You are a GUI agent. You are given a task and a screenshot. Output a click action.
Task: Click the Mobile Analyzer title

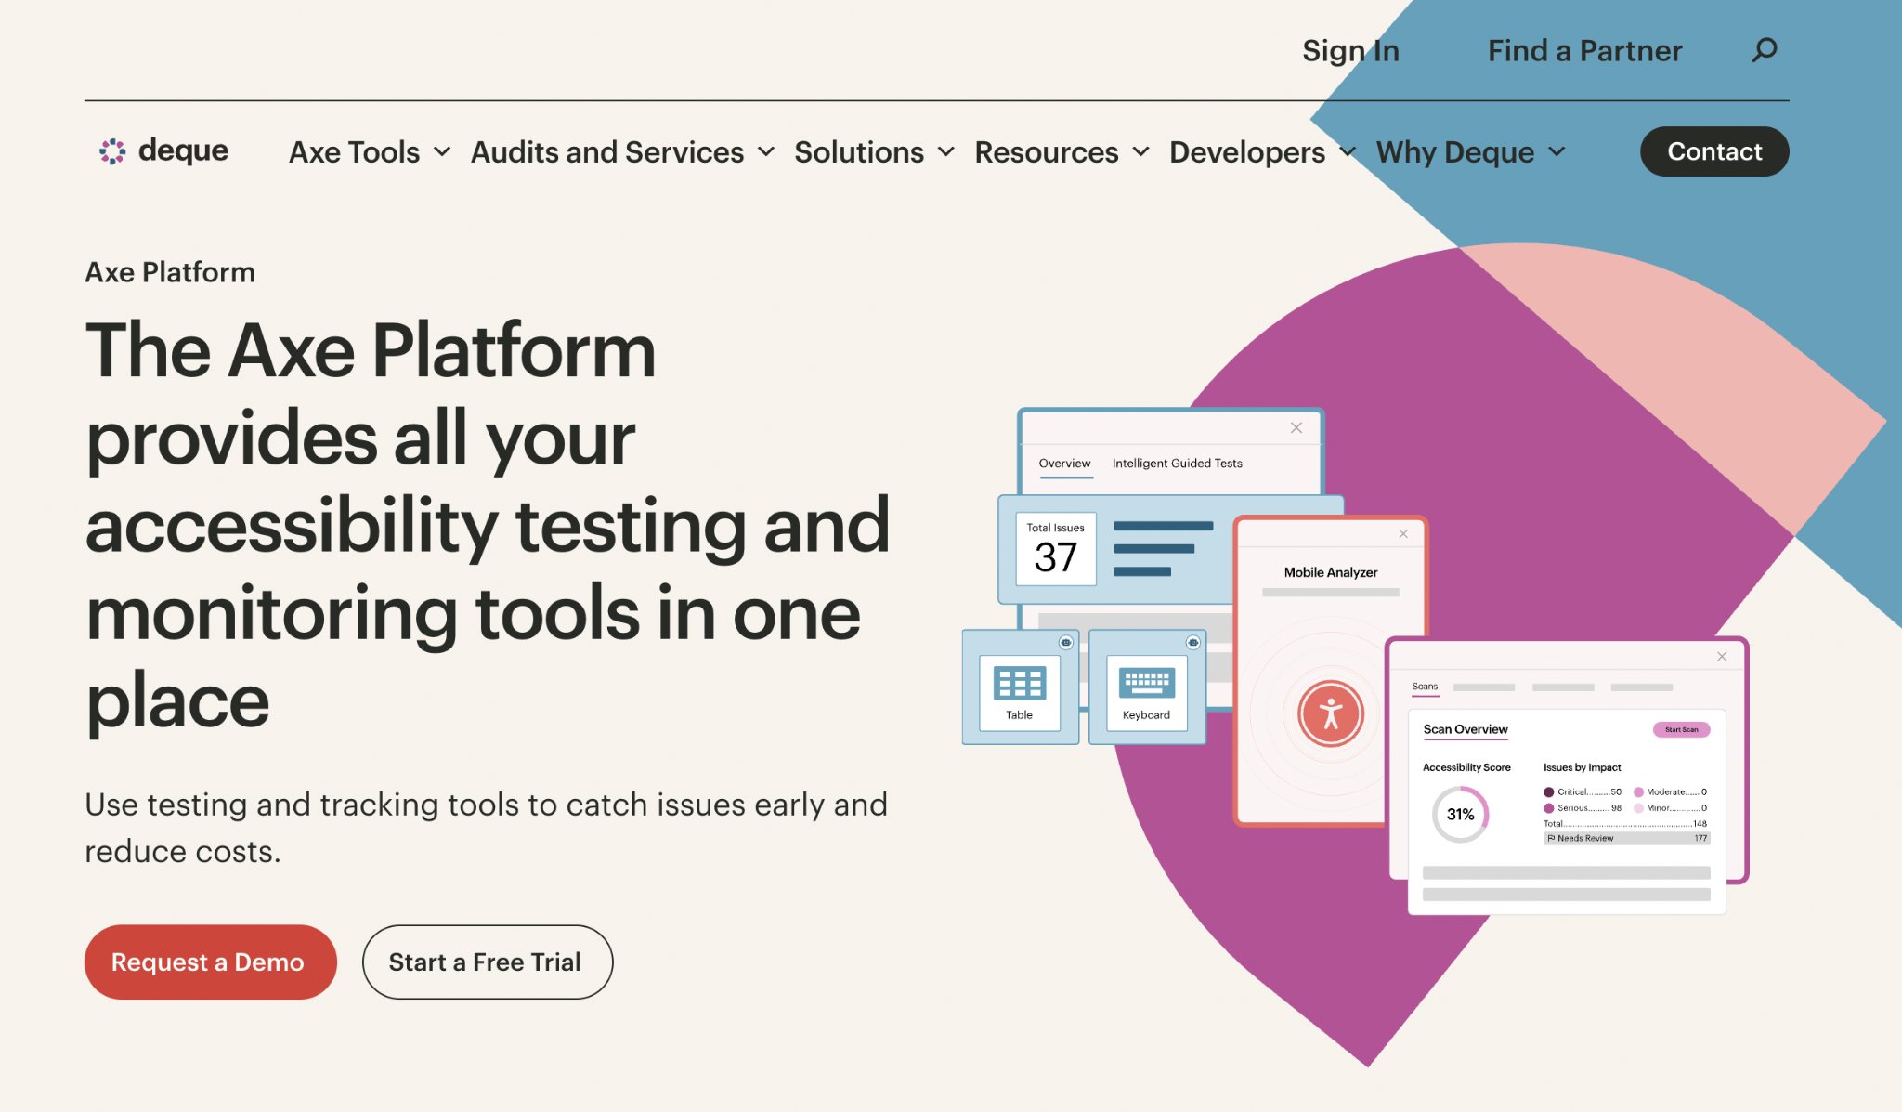click(1331, 572)
